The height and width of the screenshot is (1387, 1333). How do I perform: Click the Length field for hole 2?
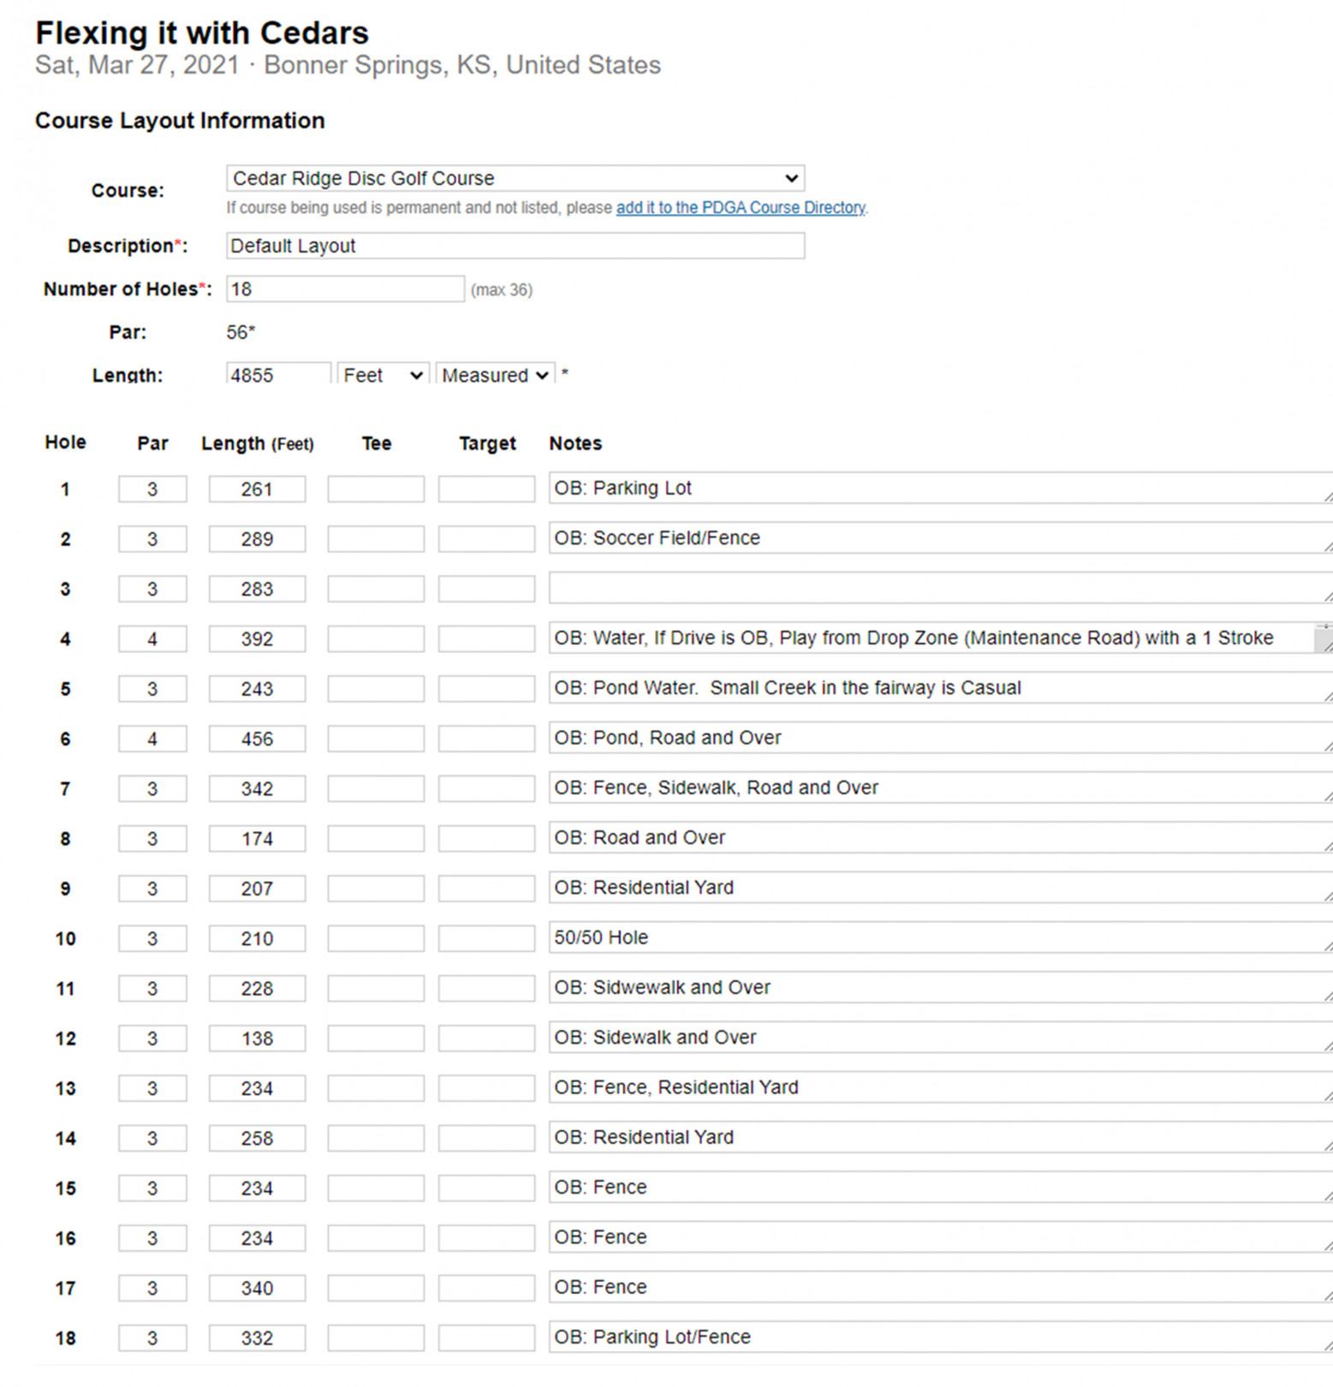pos(257,539)
